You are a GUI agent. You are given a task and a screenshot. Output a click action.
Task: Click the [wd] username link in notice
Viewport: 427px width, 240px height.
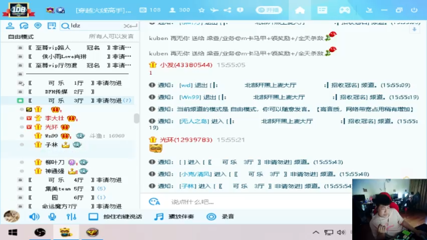186,85
